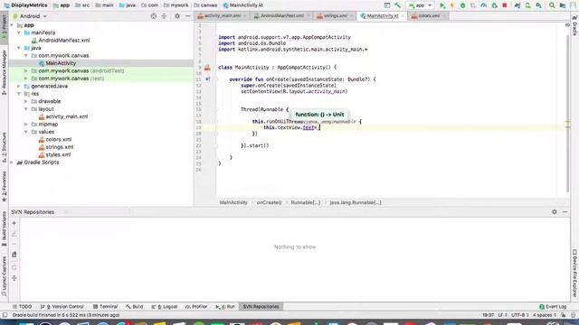Open the Android view selector dropdown
This screenshot has width=579, height=325.
click(x=30, y=16)
